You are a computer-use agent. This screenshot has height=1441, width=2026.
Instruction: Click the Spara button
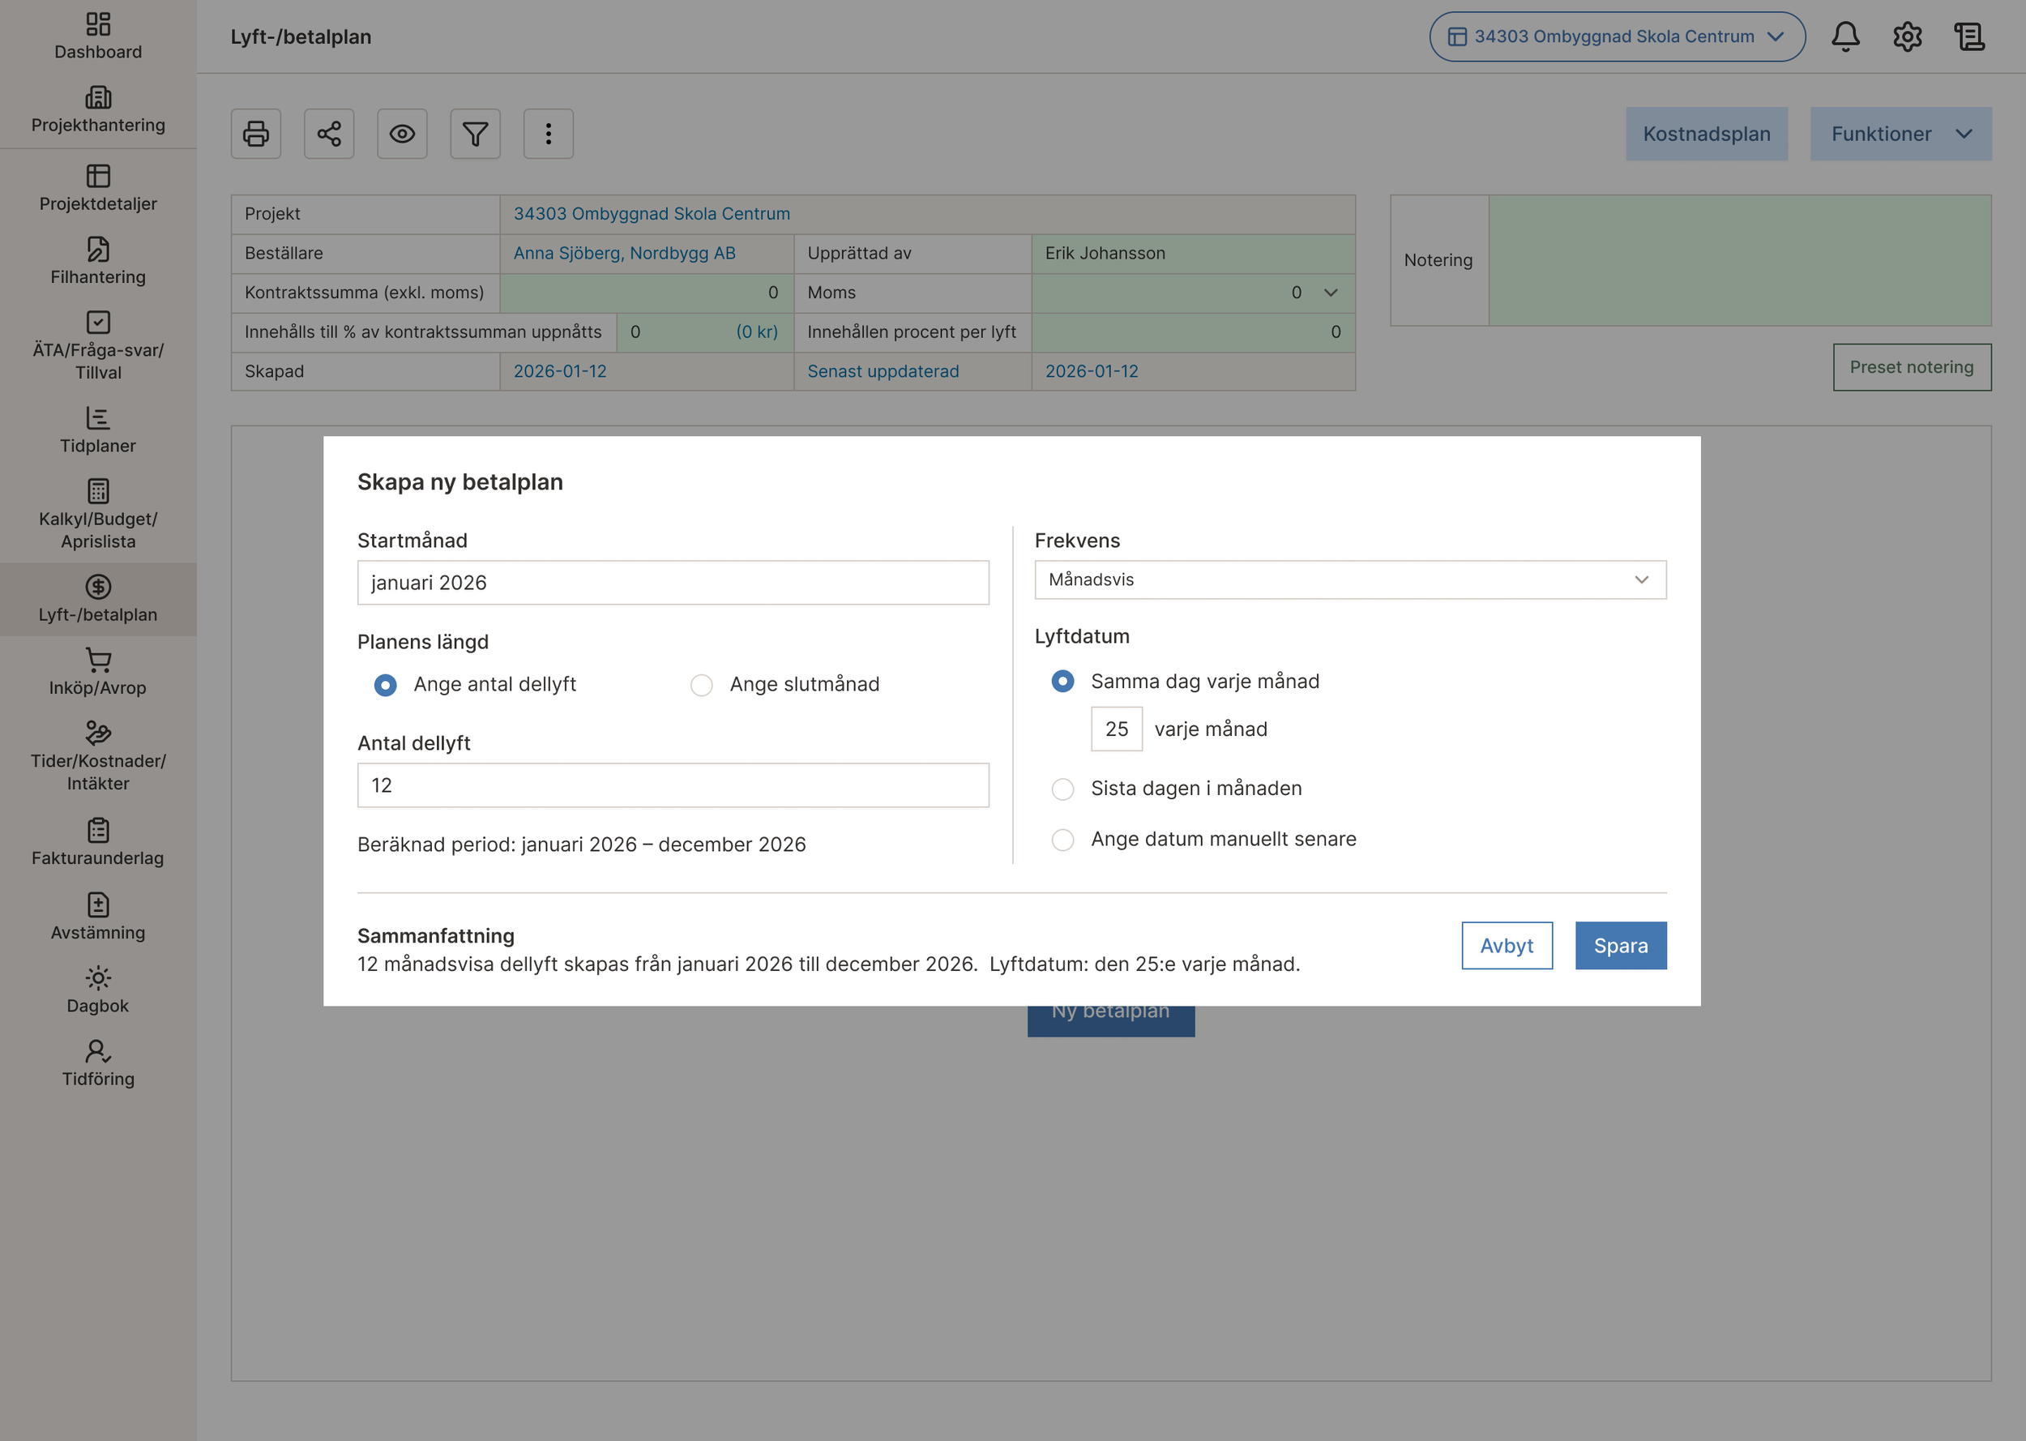(1621, 946)
